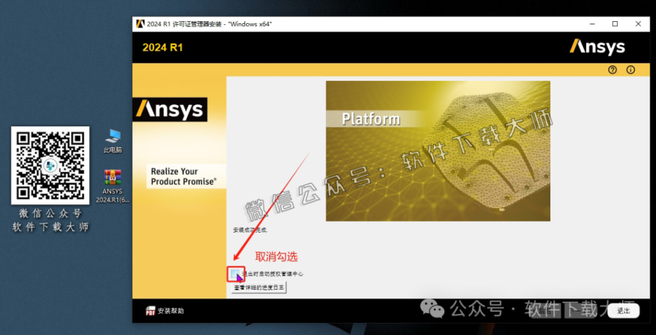Open the detailed progress log button
The image size is (656, 335).
(x=259, y=288)
